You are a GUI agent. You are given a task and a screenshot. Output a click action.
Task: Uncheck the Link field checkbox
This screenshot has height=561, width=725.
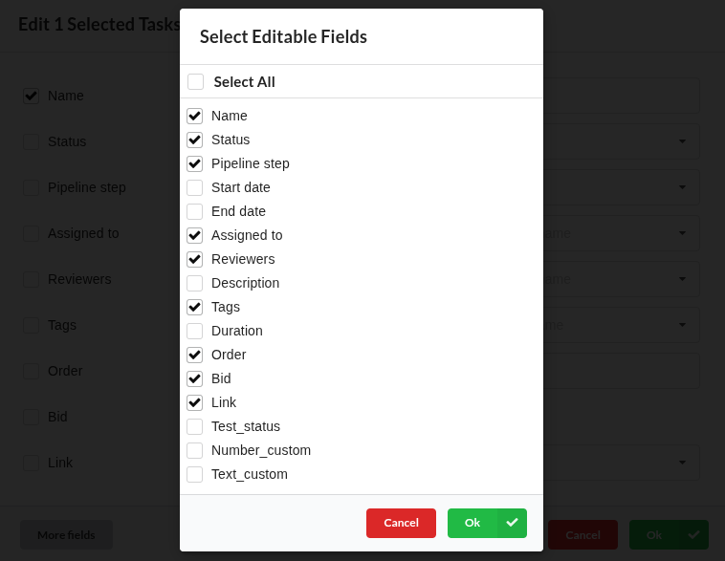195,402
